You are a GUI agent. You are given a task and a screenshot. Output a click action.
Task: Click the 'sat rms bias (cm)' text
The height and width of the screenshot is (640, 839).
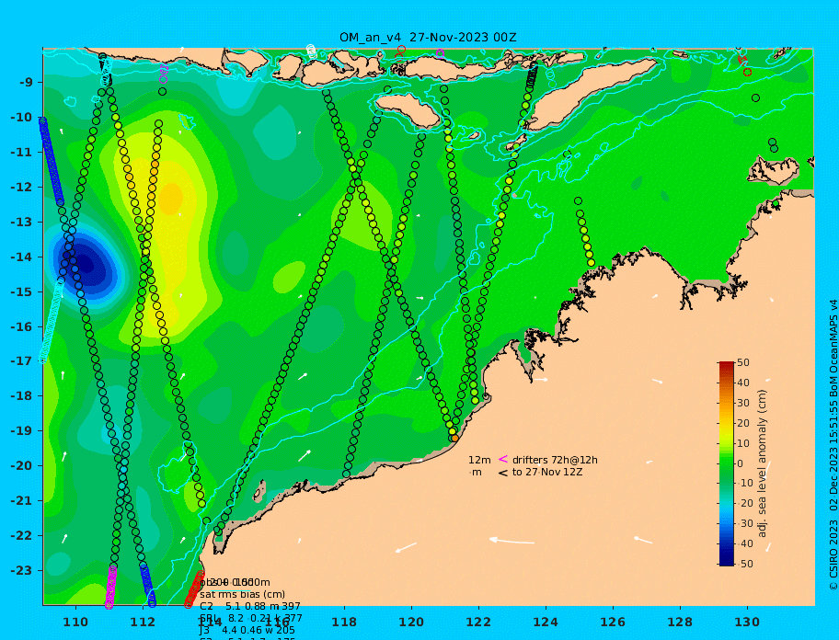pyautogui.click(x=242, y=595)
